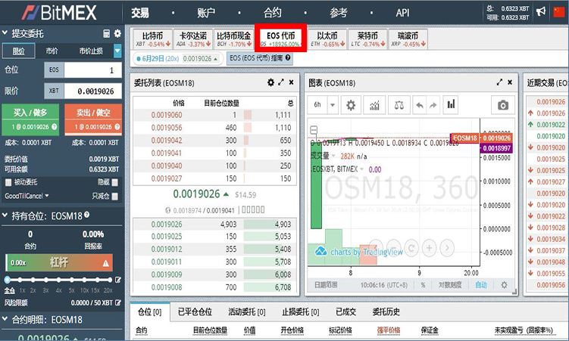
Task: Expand 6月29日 (20x) contract selector
Action: [x=177, y=58]
